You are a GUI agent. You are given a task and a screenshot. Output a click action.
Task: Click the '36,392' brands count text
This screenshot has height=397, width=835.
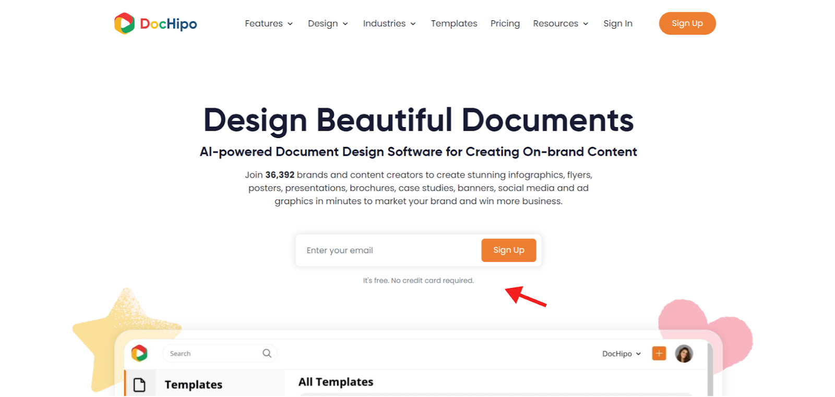point(280,175)
